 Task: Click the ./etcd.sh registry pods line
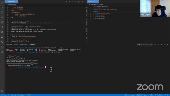click(x=23, y=37)
